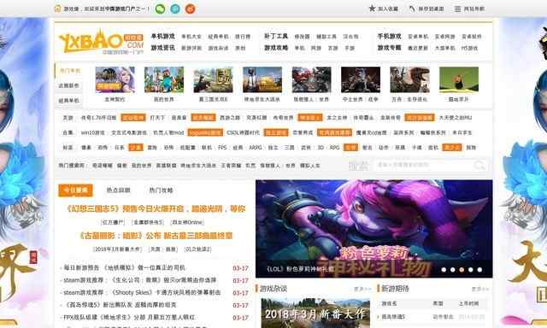Click 王者荣耀 in hot search terms

pyautogui.click(x=232, y=166)
